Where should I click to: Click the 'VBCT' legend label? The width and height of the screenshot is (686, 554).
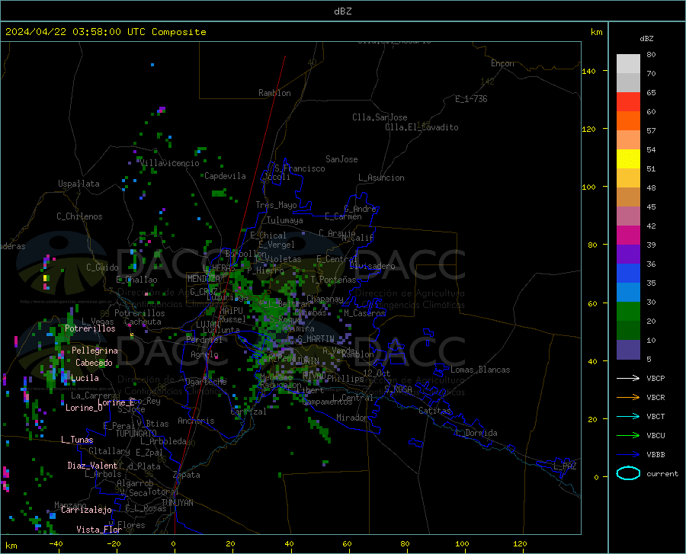click(656, 416)
